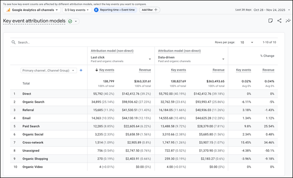The height and width of the screenshot is (178, 293).
Task: Click the edit comparisons note icon
Action: pos(270,21)
